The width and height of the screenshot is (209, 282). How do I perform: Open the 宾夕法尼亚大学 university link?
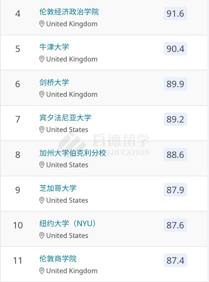(x=65, y=118)
